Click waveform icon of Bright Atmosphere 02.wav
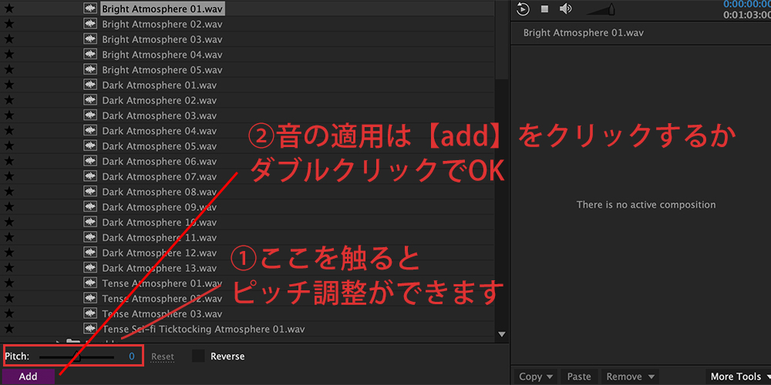Screen dimensions: 771x385 [90, 24]
